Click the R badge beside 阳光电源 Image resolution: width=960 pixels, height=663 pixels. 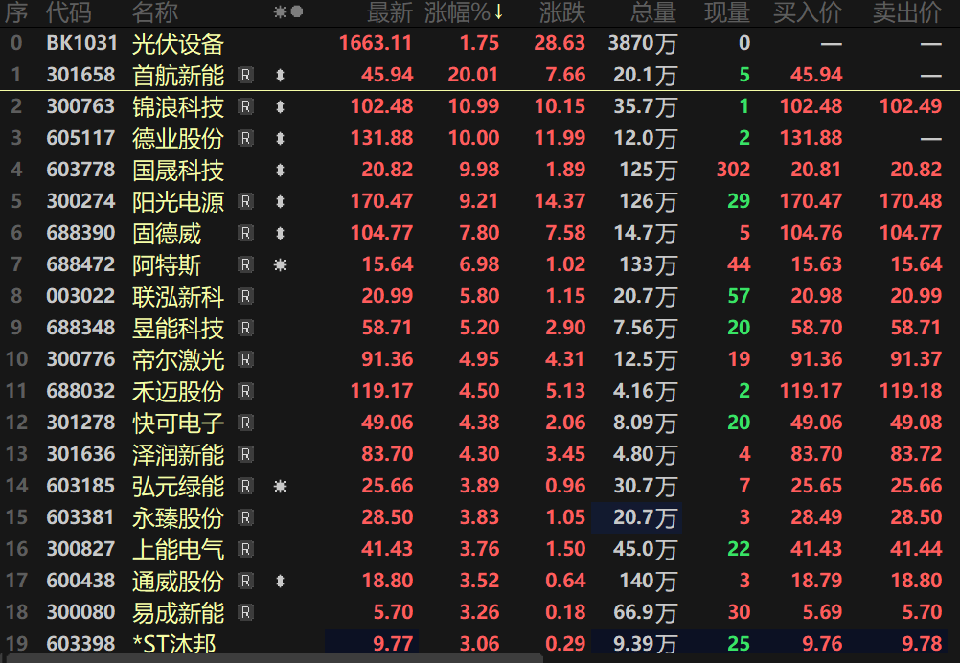click(245, 201)
